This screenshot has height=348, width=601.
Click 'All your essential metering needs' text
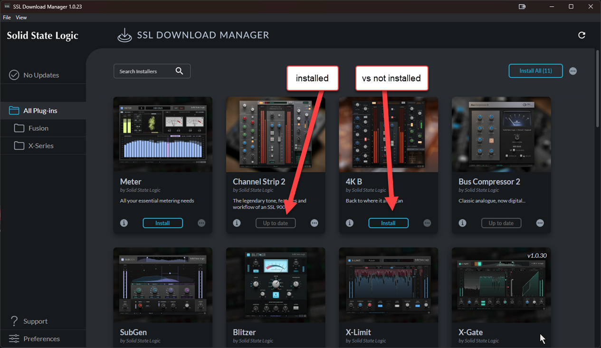click(157, 201)
